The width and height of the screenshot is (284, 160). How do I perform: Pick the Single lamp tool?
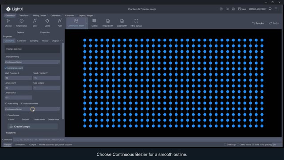click(21, 23)
